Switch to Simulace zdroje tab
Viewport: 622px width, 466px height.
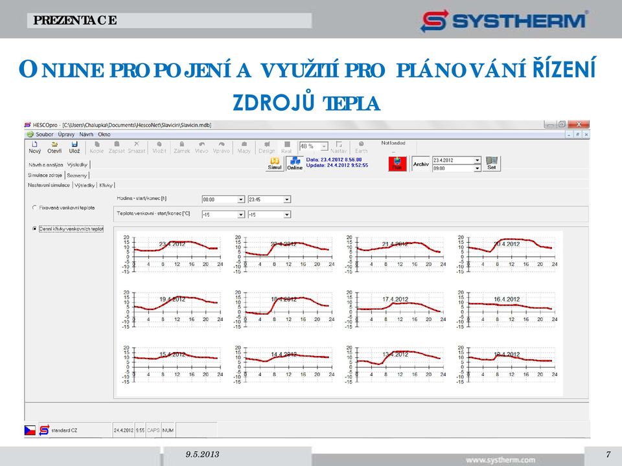tap(45, 175)
